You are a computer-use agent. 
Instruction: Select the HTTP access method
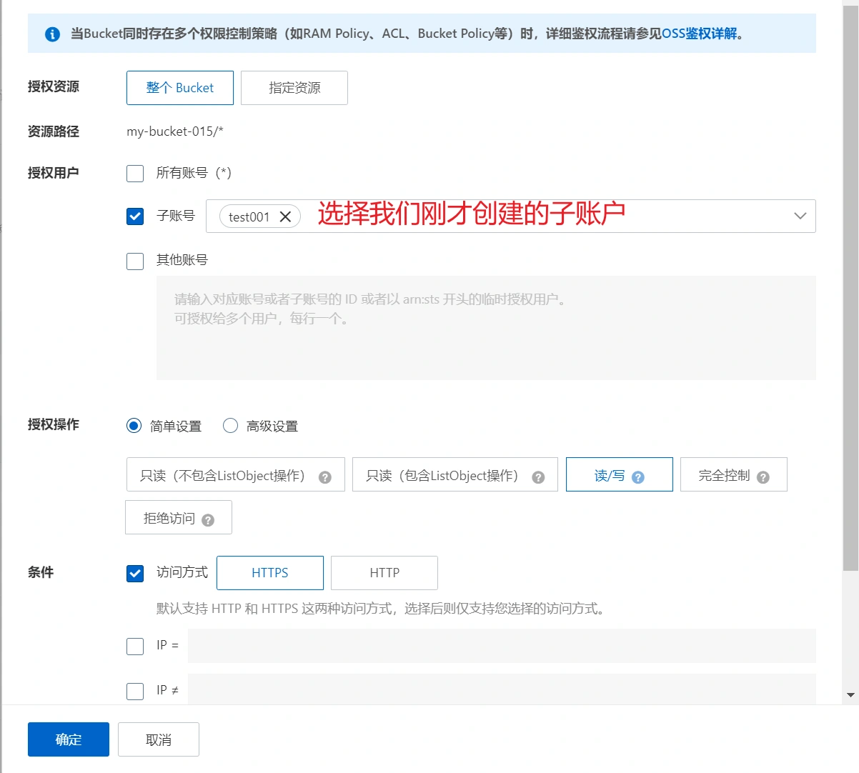[384, 573]
